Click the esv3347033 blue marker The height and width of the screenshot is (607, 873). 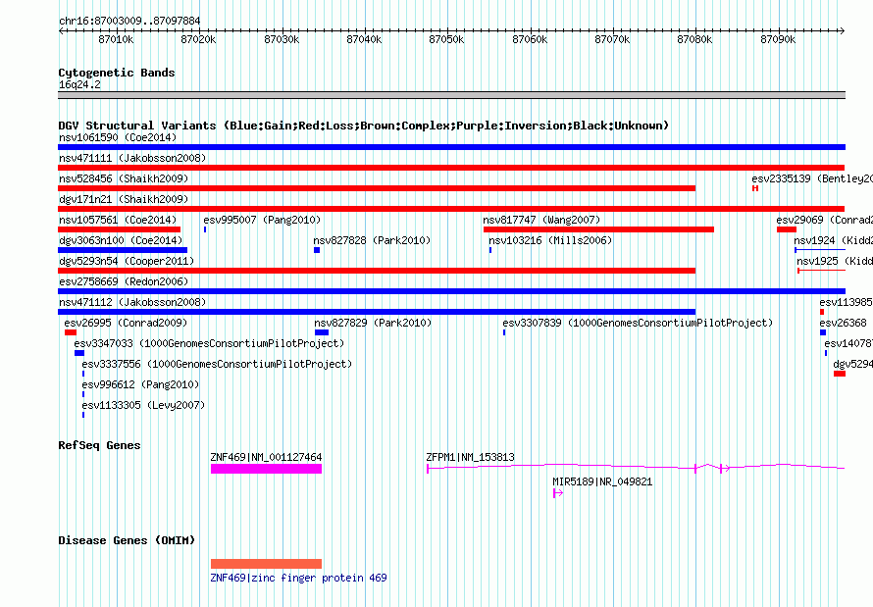coord(79,353)
